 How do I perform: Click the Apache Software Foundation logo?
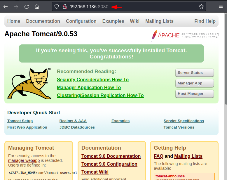tap(185, 35)
